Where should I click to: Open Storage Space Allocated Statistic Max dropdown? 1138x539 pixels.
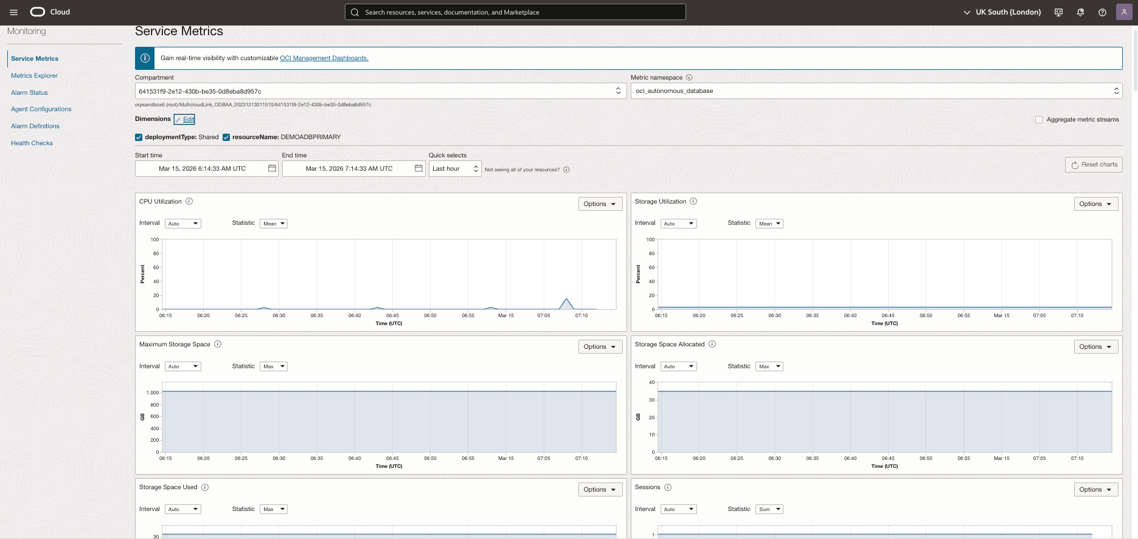(x=769, y=366)
